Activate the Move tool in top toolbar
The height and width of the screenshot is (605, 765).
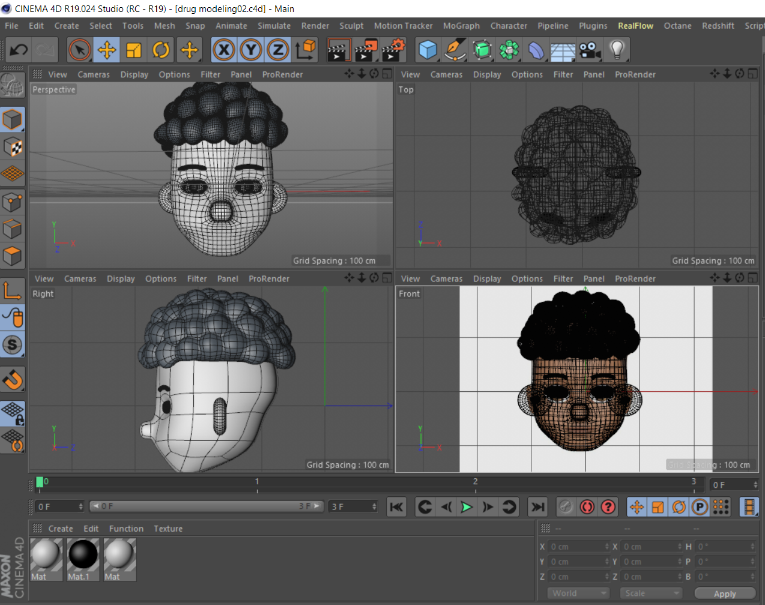pyautogui.click(x=107, y=50)
